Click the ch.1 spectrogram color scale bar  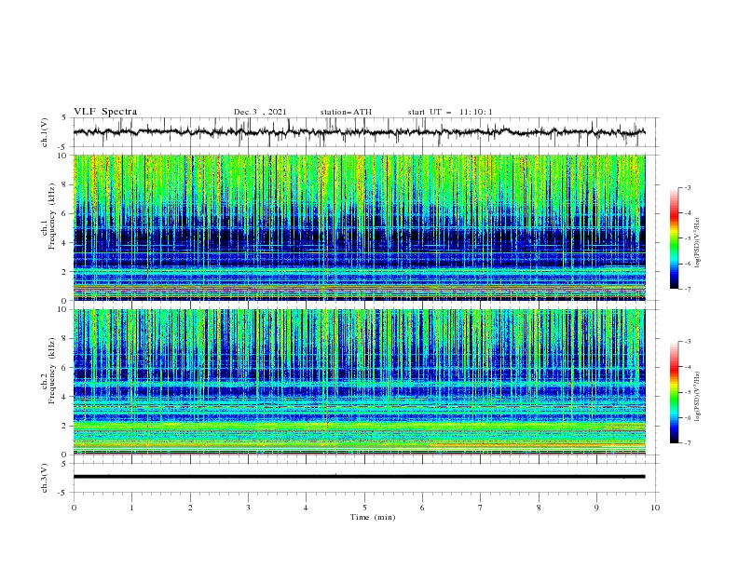[674, 238]
